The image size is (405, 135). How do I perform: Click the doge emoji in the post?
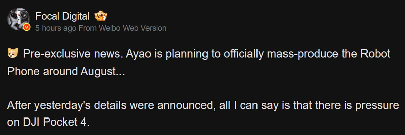click(x=12, y=55)
